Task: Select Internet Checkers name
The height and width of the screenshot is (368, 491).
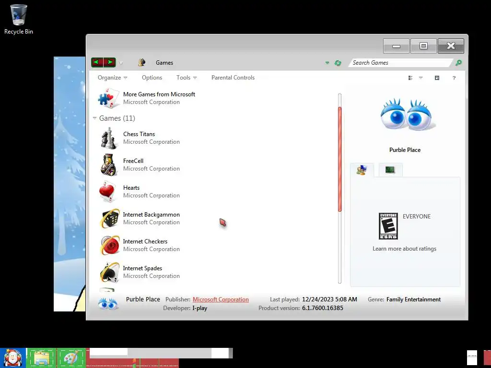Action: [x=145, y=241]
